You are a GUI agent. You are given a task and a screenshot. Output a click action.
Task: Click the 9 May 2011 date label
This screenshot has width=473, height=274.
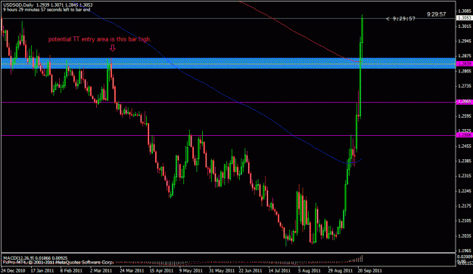pos(191,270)
